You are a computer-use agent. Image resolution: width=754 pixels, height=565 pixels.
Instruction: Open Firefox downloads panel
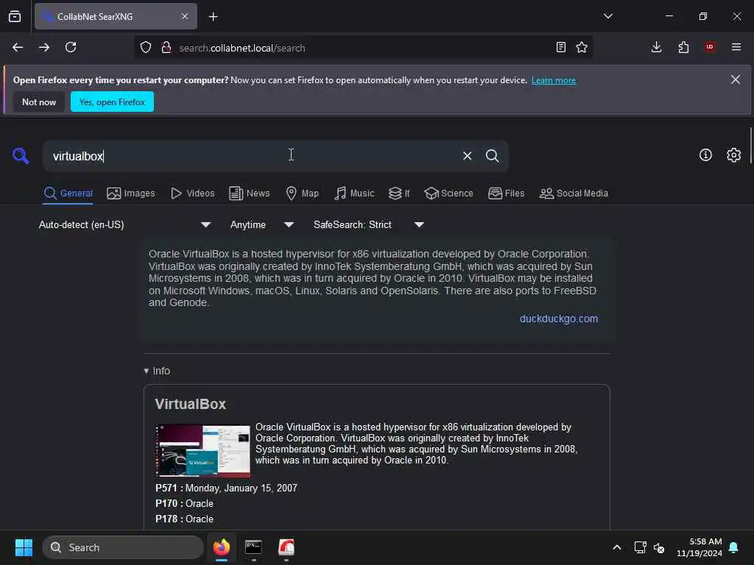pyautogui.click(x=656, y=47)
